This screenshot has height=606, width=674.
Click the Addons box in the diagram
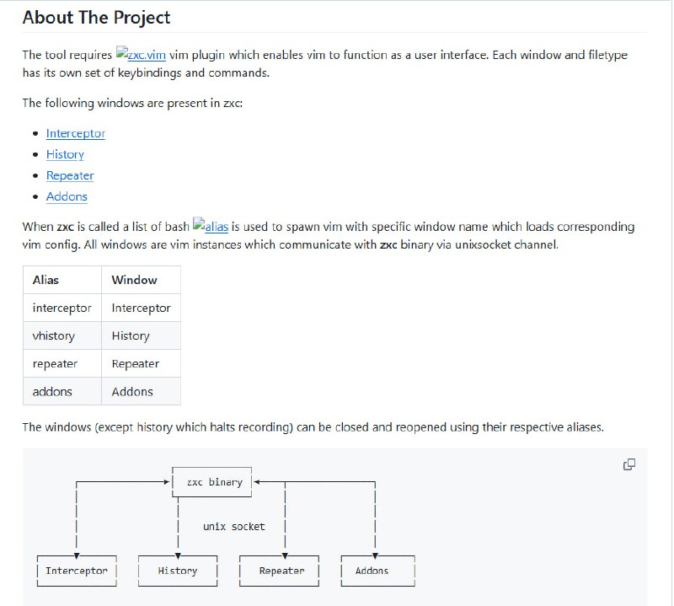tap(372, 571)
